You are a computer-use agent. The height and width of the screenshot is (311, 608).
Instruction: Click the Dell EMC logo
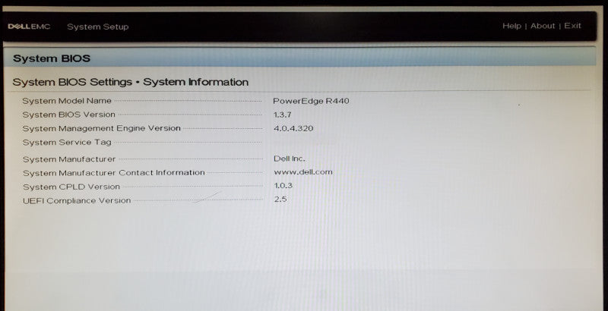click(x=29, y=27)
